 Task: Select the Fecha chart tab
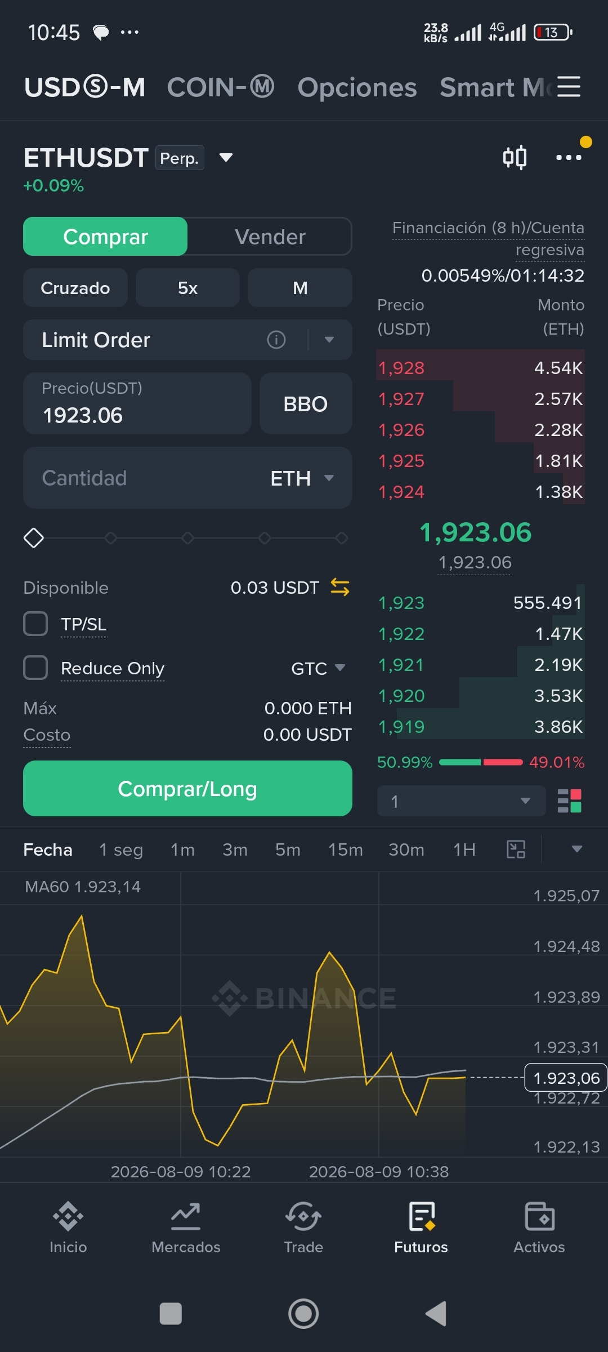pos(48,850)
